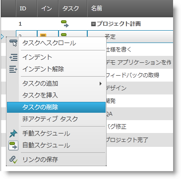The width and height of the screenshot is (181, 179).
Task: Click the task mode icon in row 2
Action: (64, 35)
